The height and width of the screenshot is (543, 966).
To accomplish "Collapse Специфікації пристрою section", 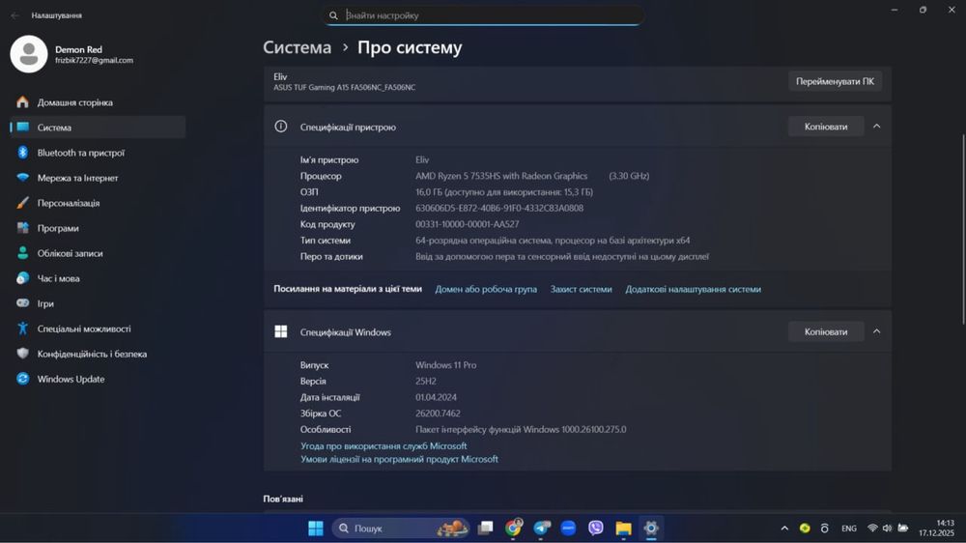I will coord(877,127).
